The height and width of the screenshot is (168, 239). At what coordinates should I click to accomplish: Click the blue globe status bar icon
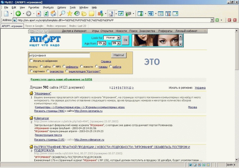191,165
